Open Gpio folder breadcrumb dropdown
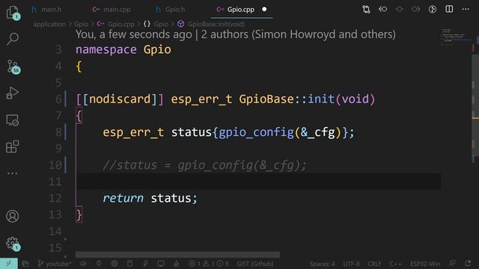Image resolution: width=479 pixels, height=269 pixels. 81,24
